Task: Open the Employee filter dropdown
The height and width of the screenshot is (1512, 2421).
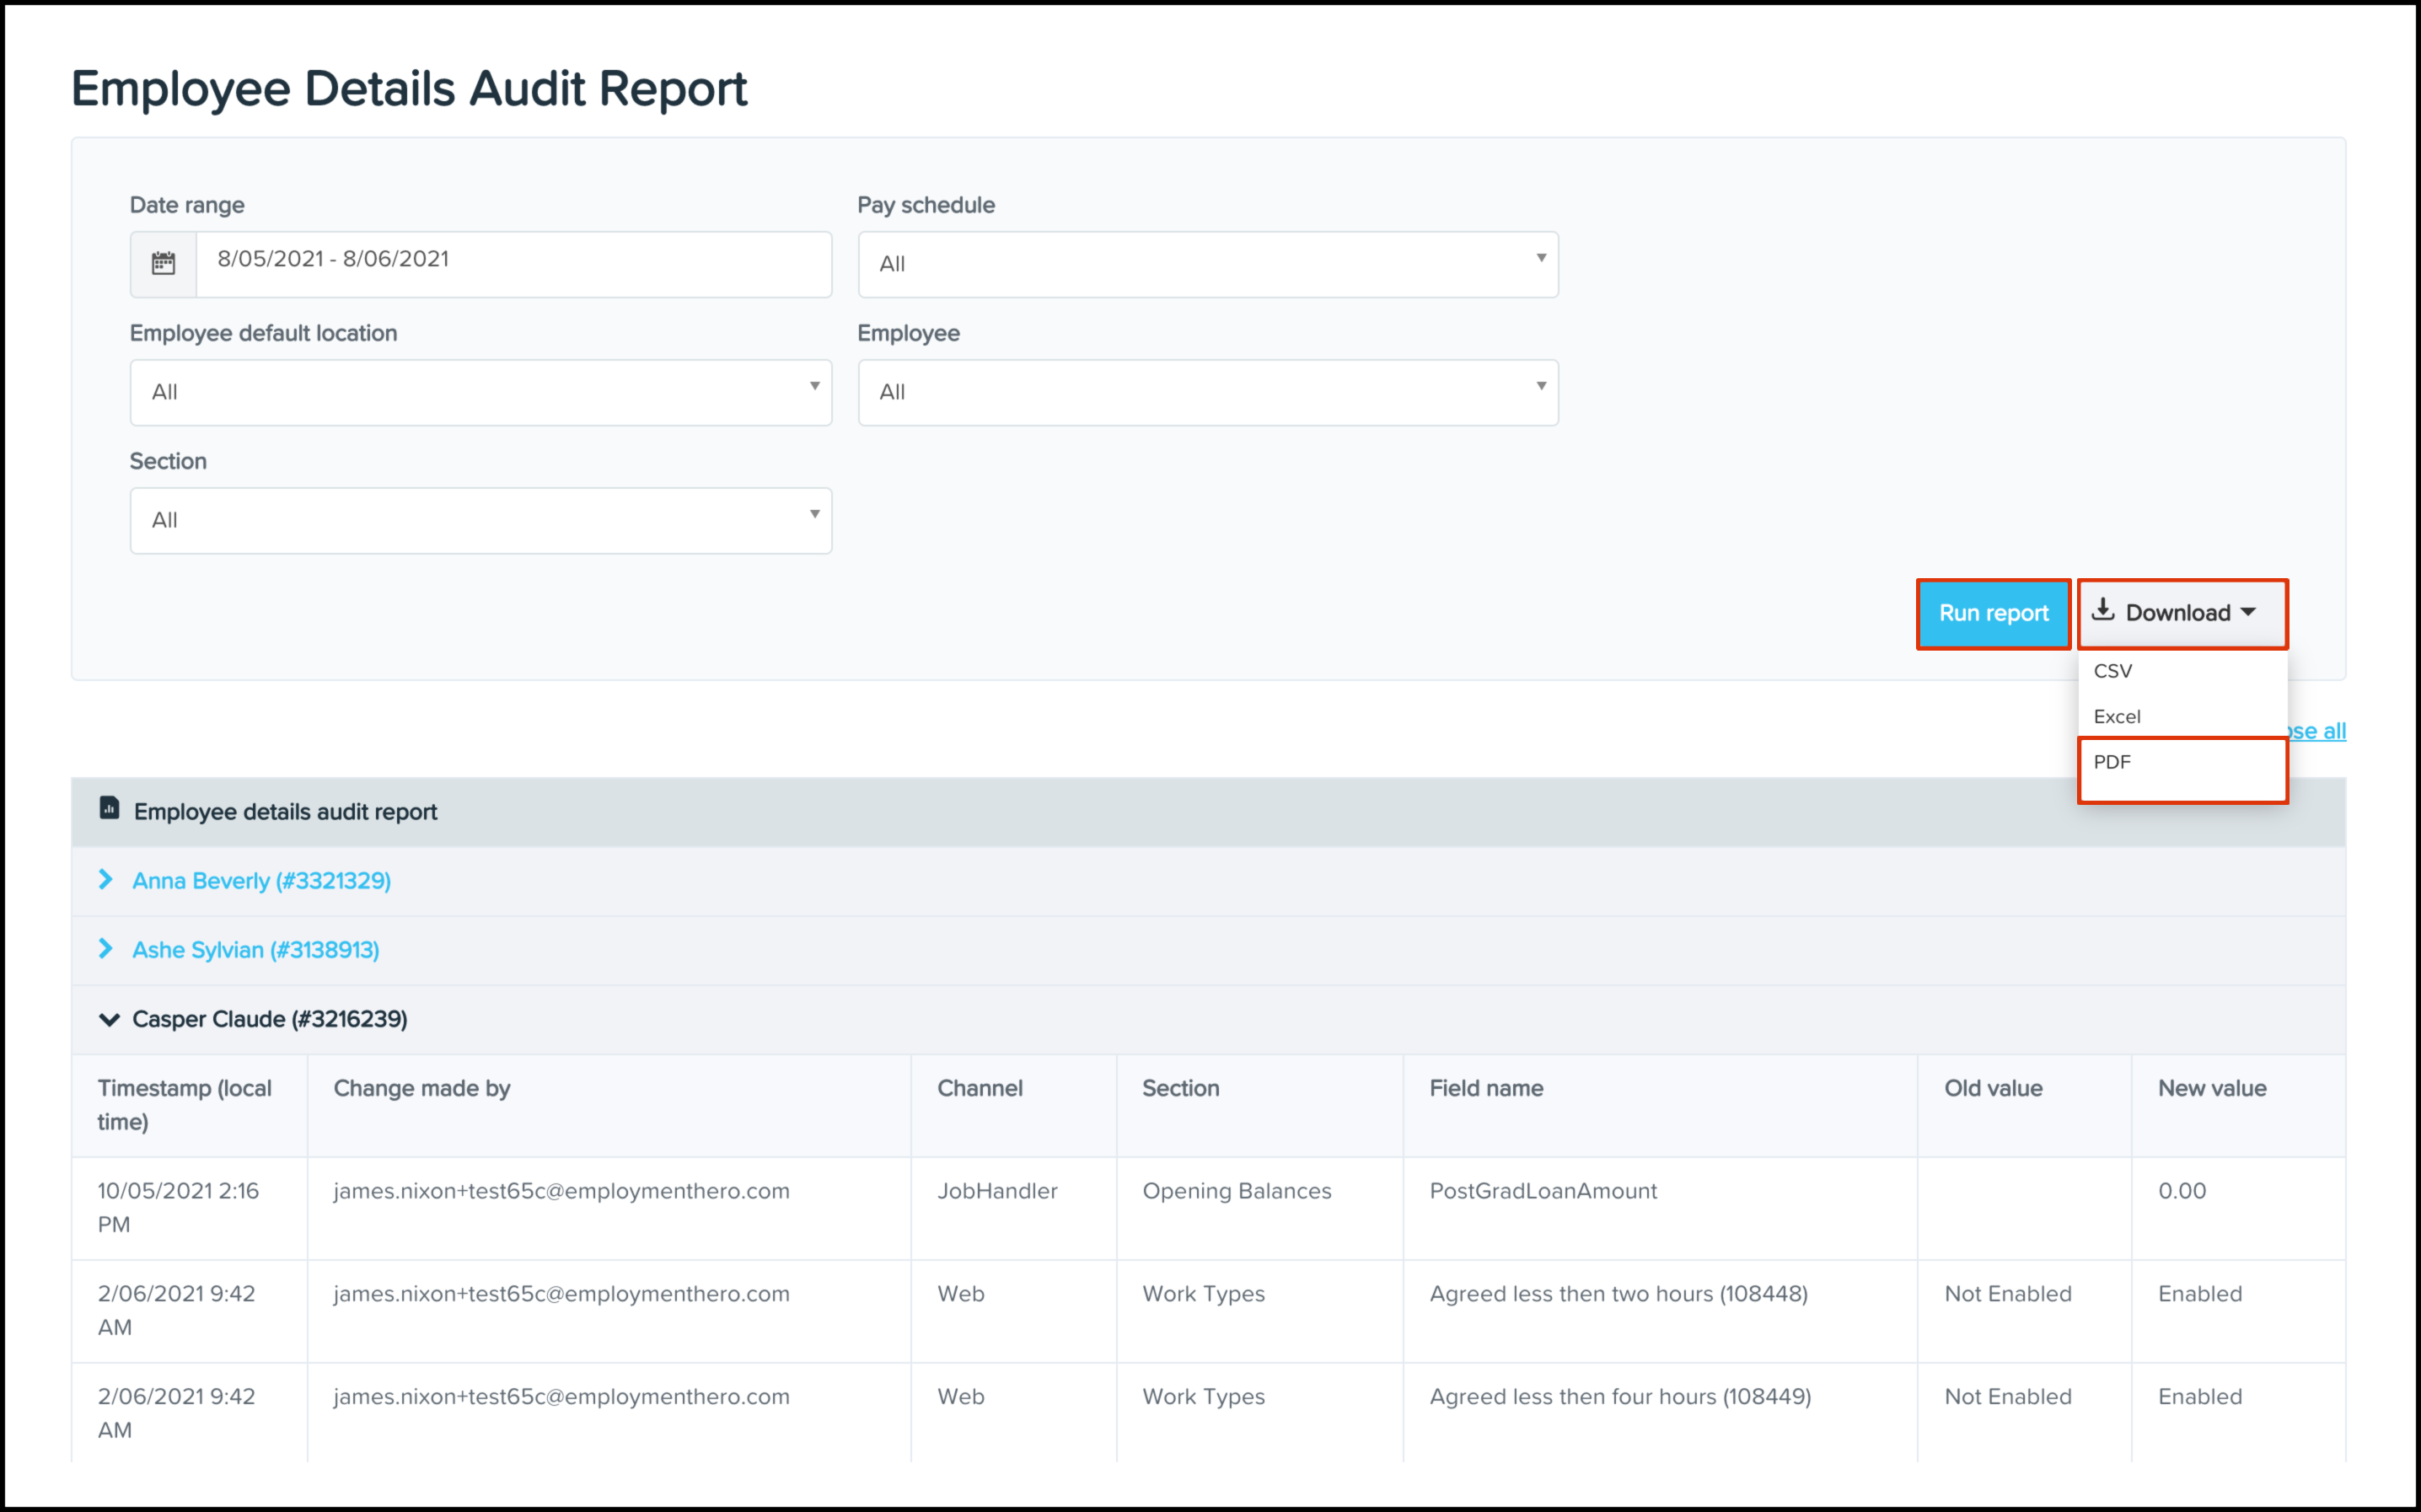Action: click(1207, 392)
